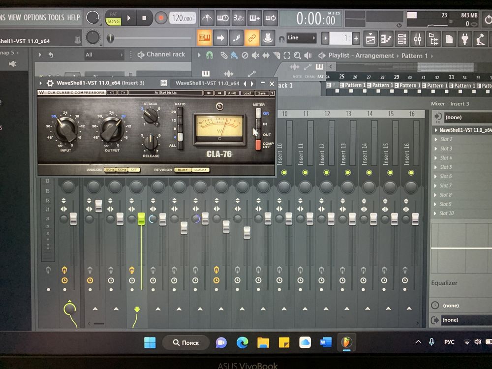
Task: Select the Playlist mute tool
Action: click(255, 56)
